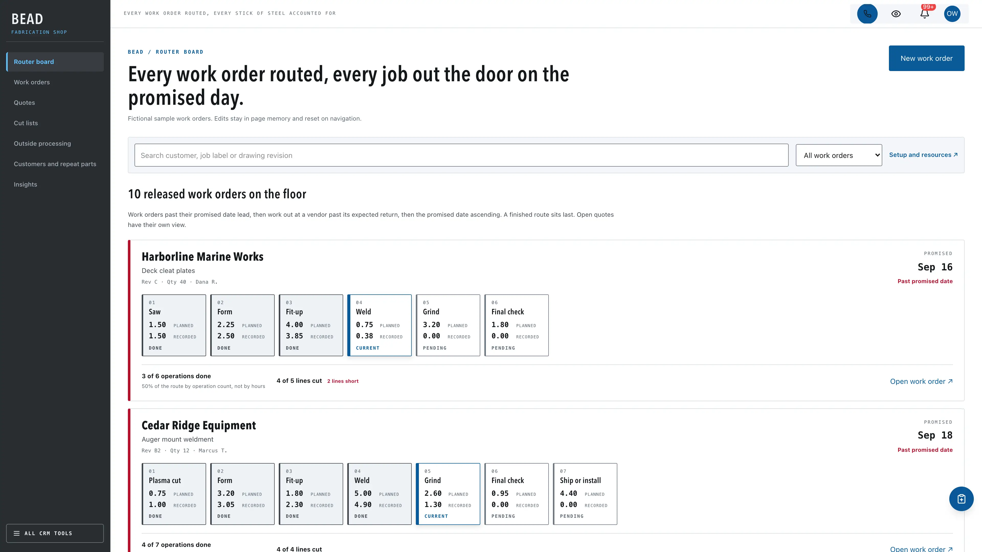The image size is (982, 552).
Task: Click Sep 18 promised date
Action: pyautogui.click(x=935, y=435)
